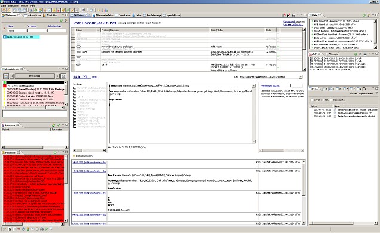This screenshot has height=233, width=380.
Task: Click the Name search input field
Action: point(17,30)
